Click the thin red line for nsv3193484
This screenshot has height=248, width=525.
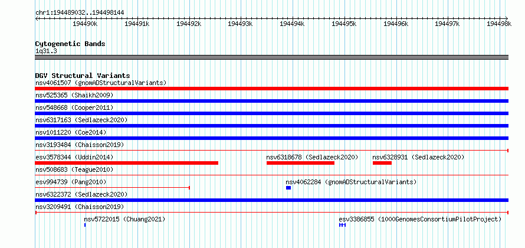(271, 151)
